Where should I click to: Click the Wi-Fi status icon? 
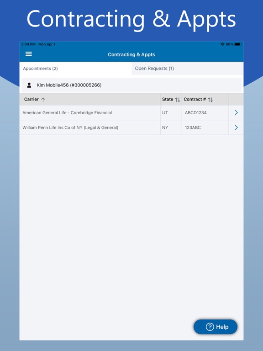tap(222, 44)
